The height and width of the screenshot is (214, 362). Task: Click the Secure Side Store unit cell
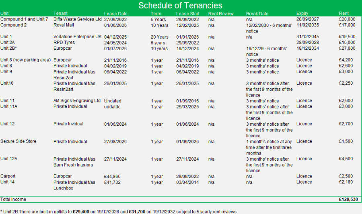point(18,141)
